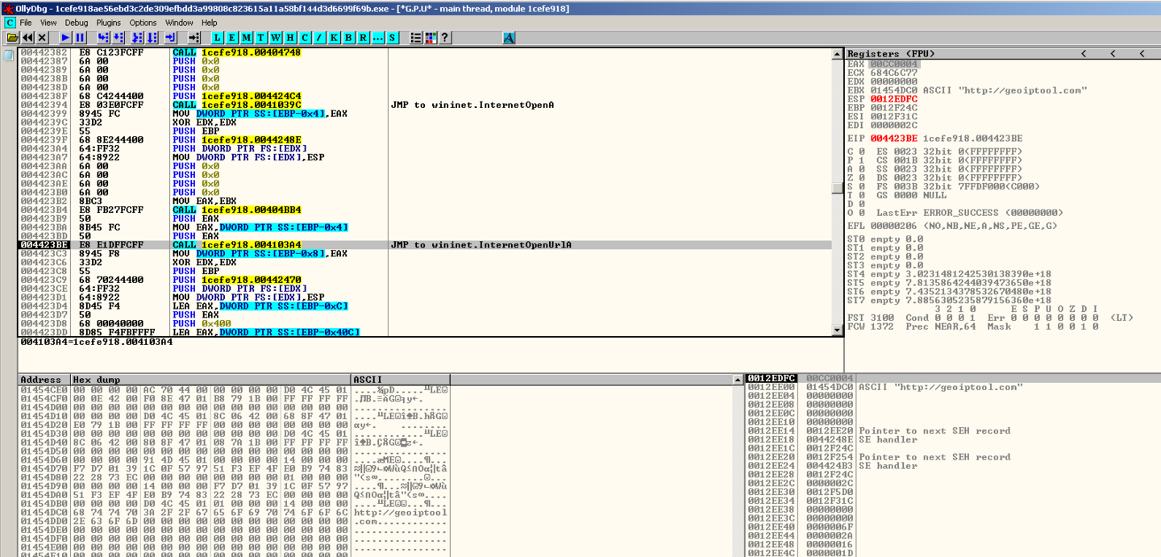The image size is (1161, 557).
Task: Open the color-grid appearance options icon
Action: click(431, 38)
